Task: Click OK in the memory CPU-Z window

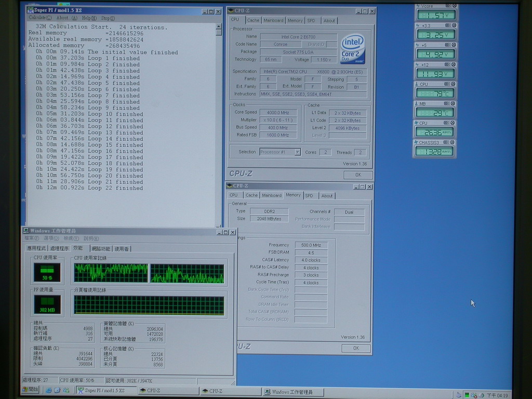Action: pos(356,348)
